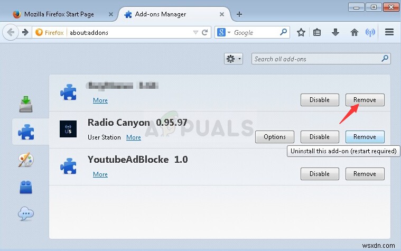Select the Extensions puzzle sidebar category
The height and width of the screenshot is (251, 401).
26,132
